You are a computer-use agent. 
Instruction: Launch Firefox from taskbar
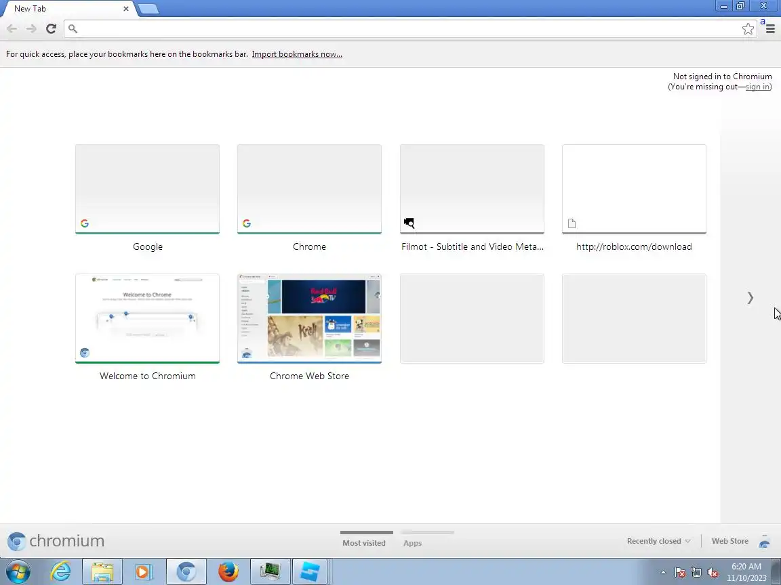228,571
